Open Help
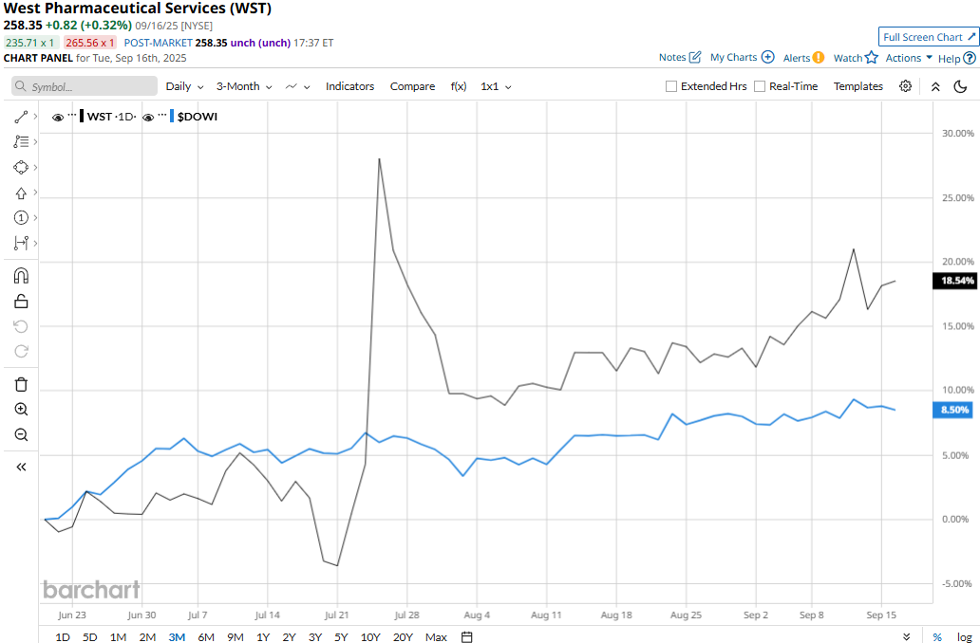The image size is (980, 643). 957,58
